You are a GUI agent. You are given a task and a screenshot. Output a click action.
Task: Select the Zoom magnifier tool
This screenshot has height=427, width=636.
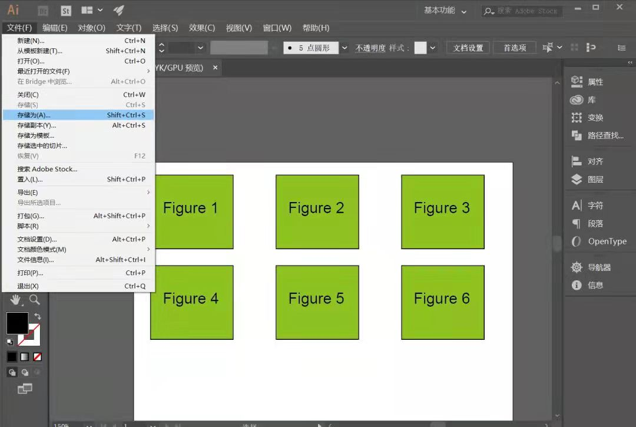click(35, 300)
